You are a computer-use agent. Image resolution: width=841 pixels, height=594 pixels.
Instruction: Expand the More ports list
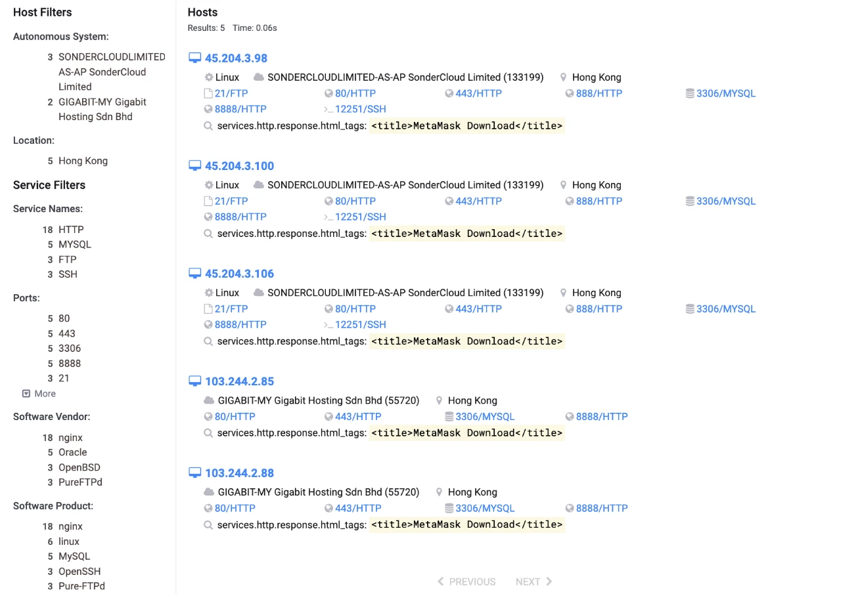pyautogui.click(x=39, y=394)
